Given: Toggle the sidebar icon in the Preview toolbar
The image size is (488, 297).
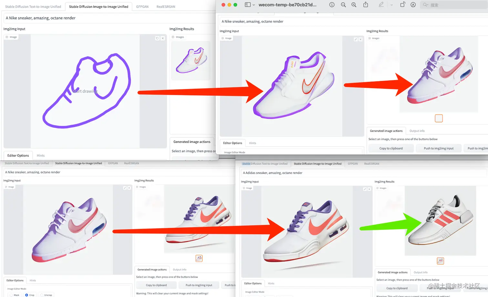Looking at the screenshot, I should [248, 5].
